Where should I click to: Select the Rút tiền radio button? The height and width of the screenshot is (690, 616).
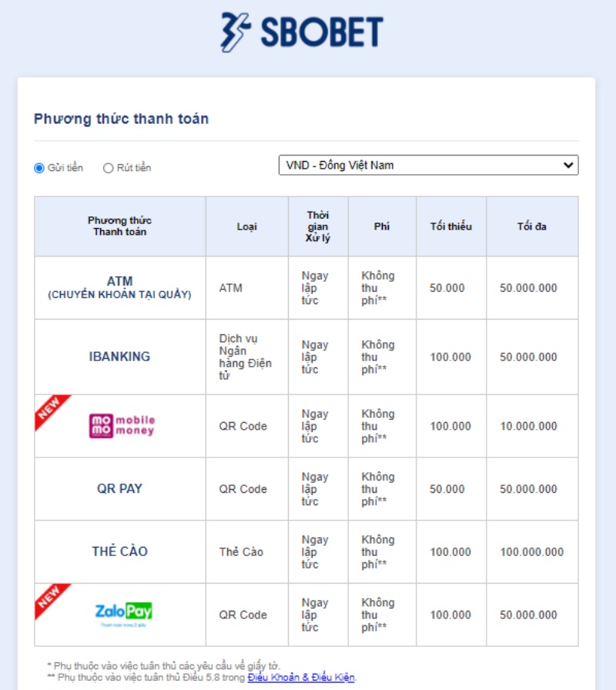click(x=109, y=168)
